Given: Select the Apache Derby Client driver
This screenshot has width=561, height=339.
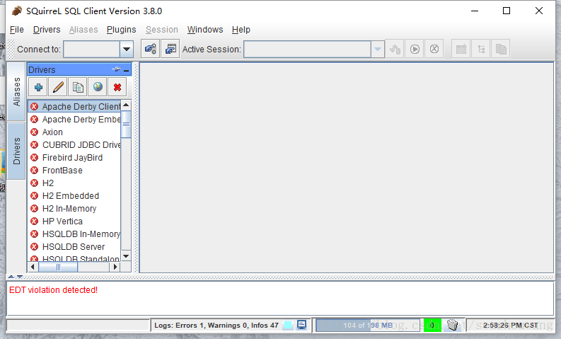Looking at the screenshot, I should [x=74, y=106].
